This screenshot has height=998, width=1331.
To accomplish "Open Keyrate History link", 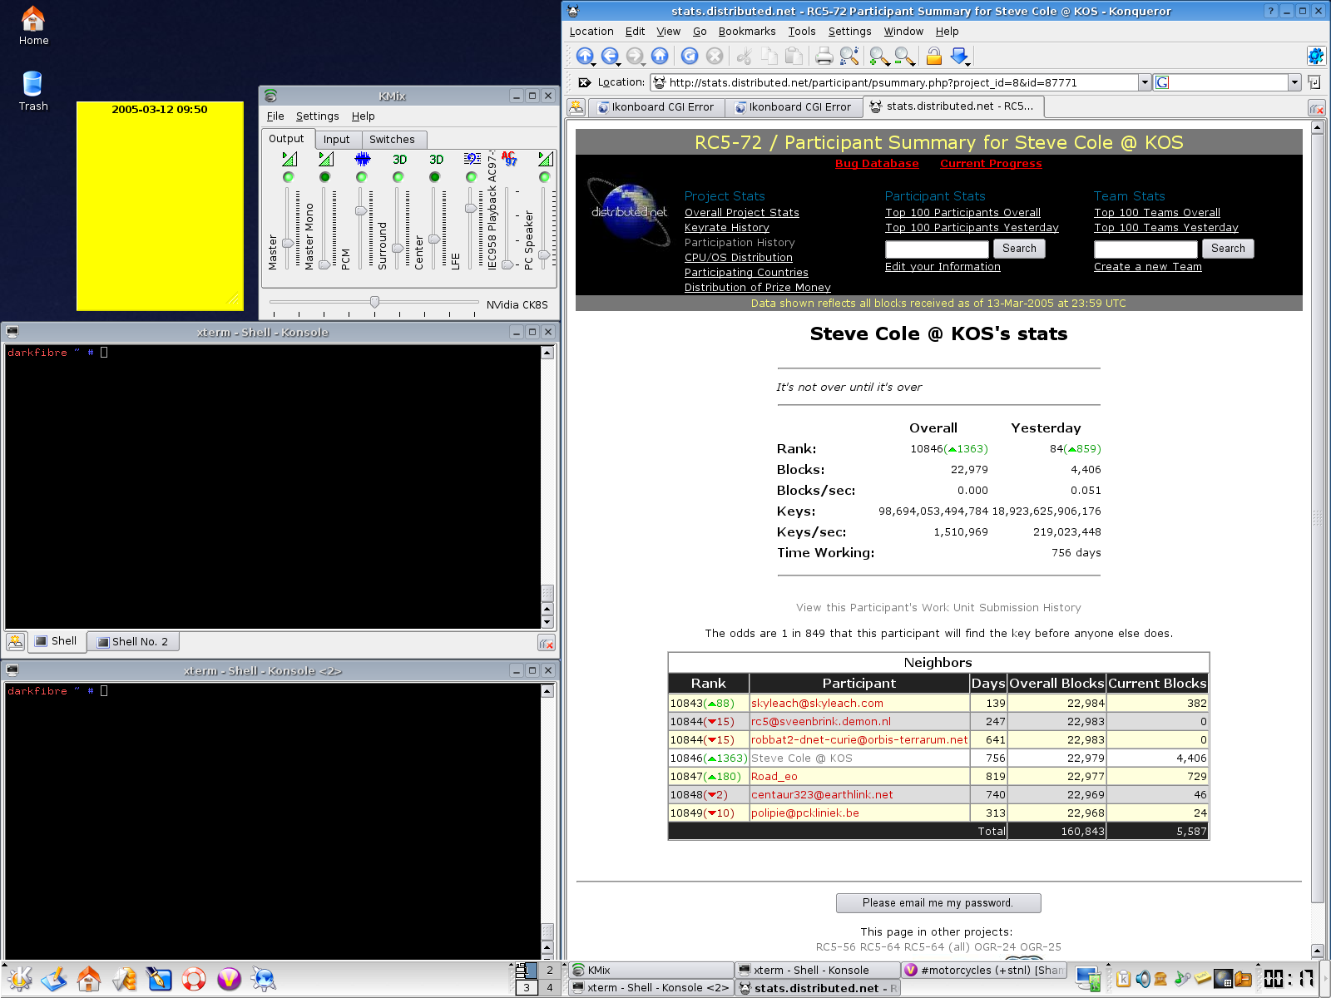I will point(726,228).
